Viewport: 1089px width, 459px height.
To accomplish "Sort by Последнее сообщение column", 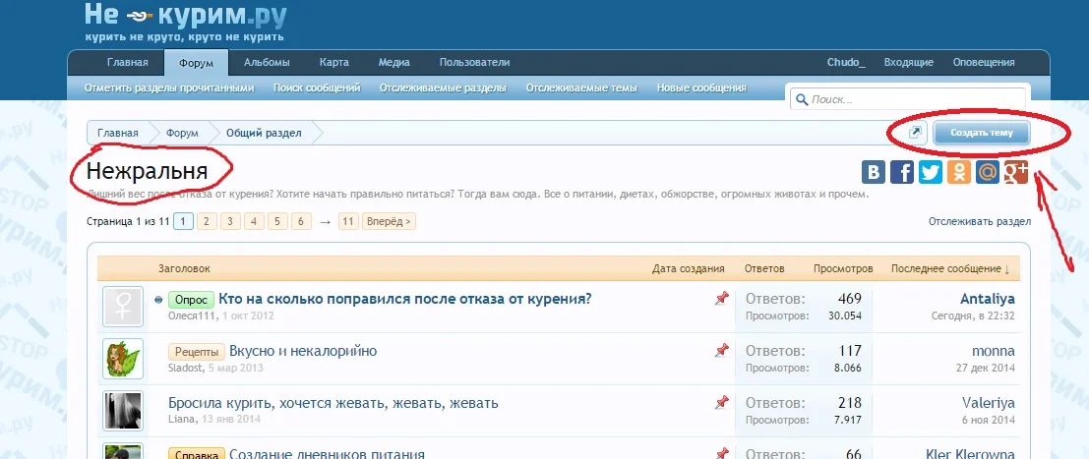I will click(950, 268).
